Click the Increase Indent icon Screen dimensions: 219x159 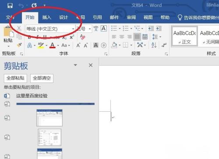(x=159, y=28)
